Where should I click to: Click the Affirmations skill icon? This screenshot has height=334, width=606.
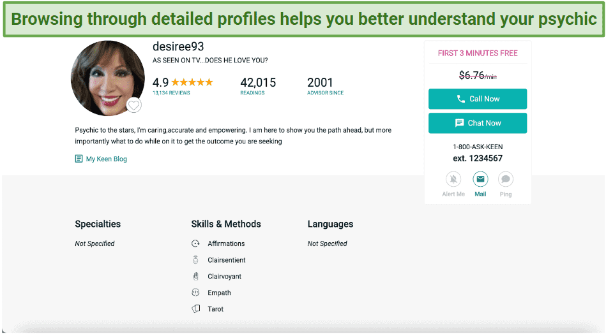click(x=195, y=243)
